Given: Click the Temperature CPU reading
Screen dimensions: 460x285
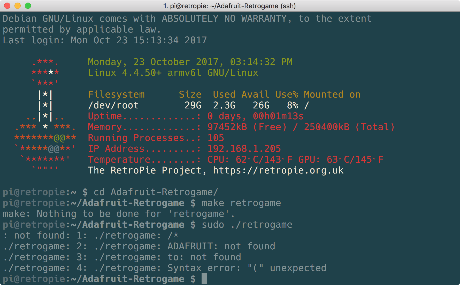Looking at the screenshot, I should coord(250,160).
